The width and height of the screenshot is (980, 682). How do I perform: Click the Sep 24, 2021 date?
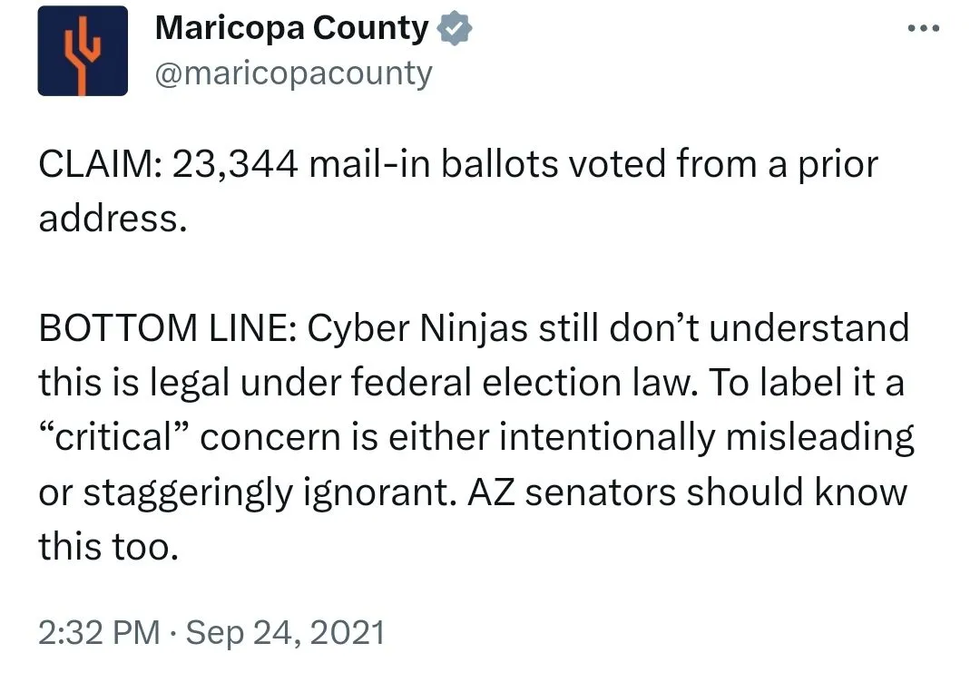pyautogui.click(x=285, y=632)
